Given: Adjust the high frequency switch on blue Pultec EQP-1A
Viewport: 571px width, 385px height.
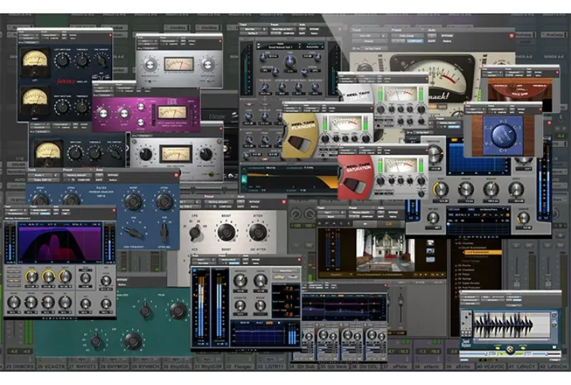Looking at the screenshot, I should (x=133, y=232).
